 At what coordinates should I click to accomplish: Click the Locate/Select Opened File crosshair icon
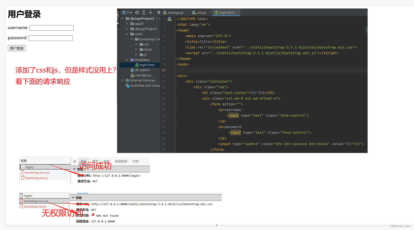[x=137, y=12]
